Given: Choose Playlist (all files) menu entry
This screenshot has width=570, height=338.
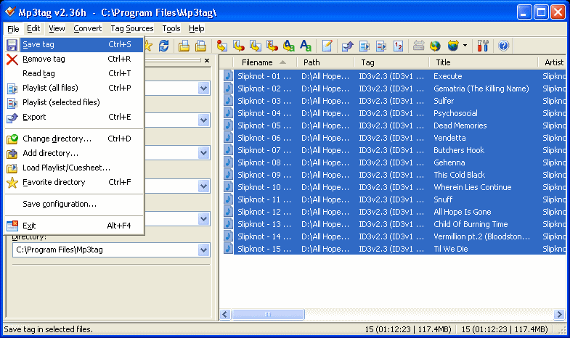Looking at the screenshot, I should 75,88.
